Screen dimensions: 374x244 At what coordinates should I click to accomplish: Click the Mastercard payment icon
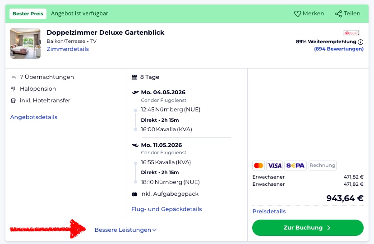pos(259,166)
